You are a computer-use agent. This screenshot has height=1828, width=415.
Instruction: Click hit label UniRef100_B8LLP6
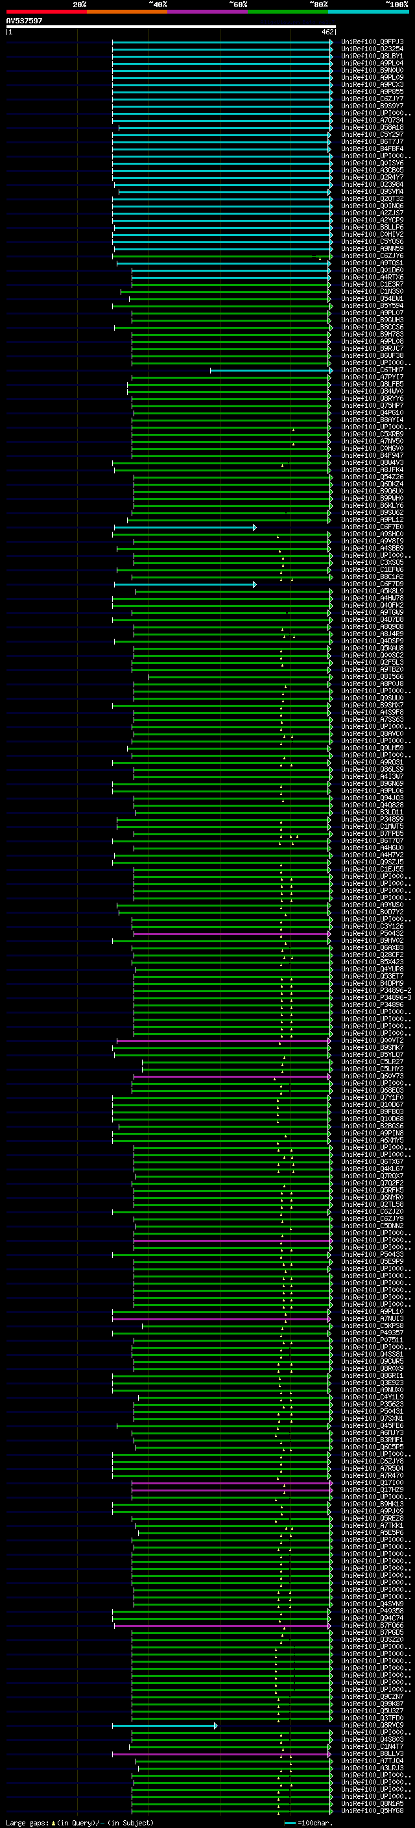[372, 227]
